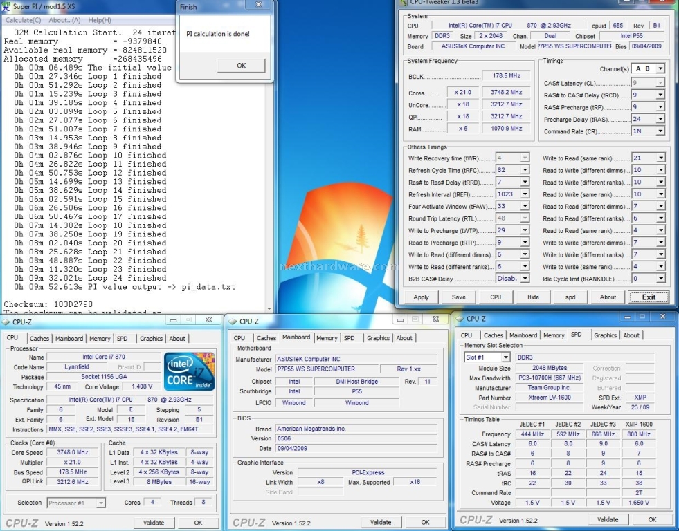Open the Calculate(C) menu in Super PI
The image size is (679, 531).
click(23, 20)
